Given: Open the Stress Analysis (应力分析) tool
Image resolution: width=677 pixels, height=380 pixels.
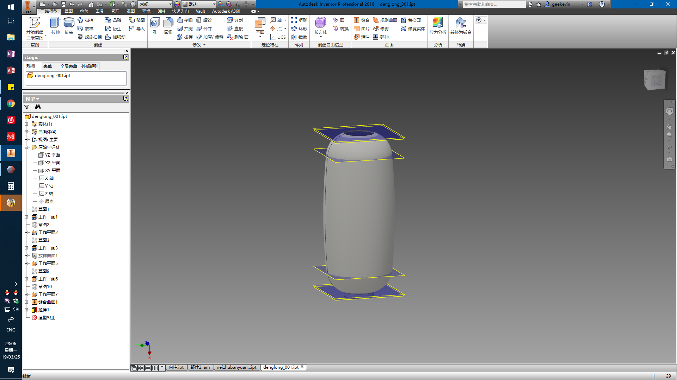Looking at the screenshot, I should click(x=438, y=25).
